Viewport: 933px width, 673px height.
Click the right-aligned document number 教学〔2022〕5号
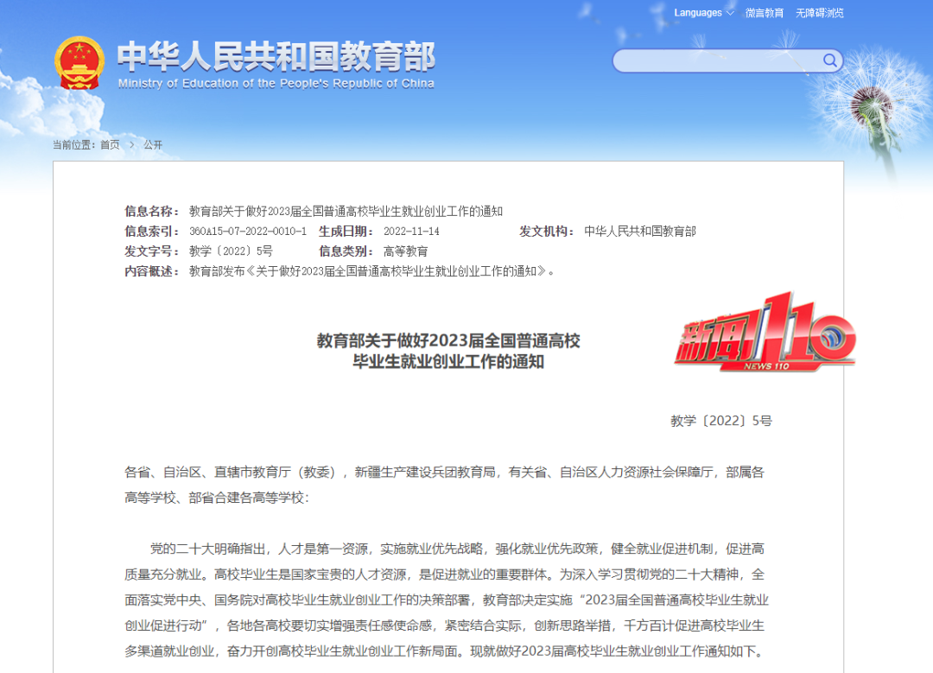click(x=721, y=421)
